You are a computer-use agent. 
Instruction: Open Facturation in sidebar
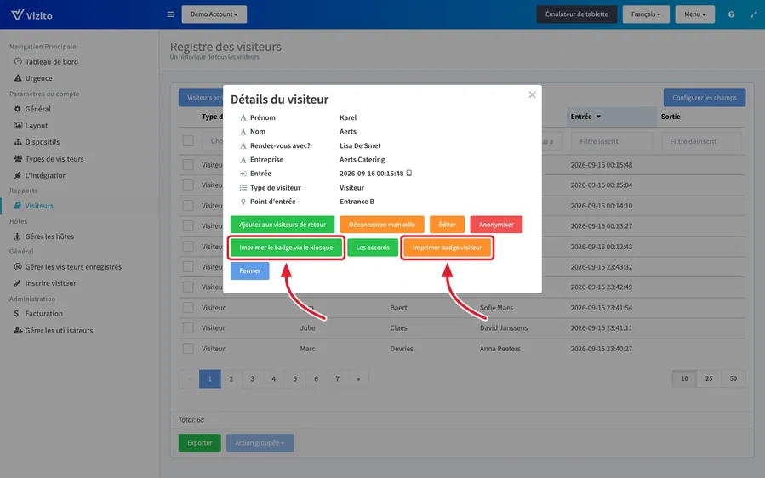point(44,313)
